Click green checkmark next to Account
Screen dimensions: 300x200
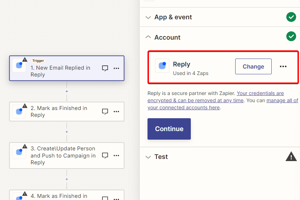tap(291, 36)
